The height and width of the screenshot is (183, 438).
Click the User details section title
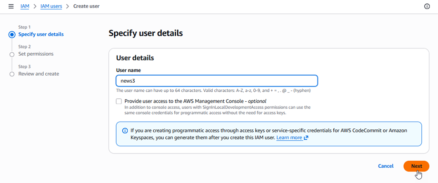pos(135,58)
